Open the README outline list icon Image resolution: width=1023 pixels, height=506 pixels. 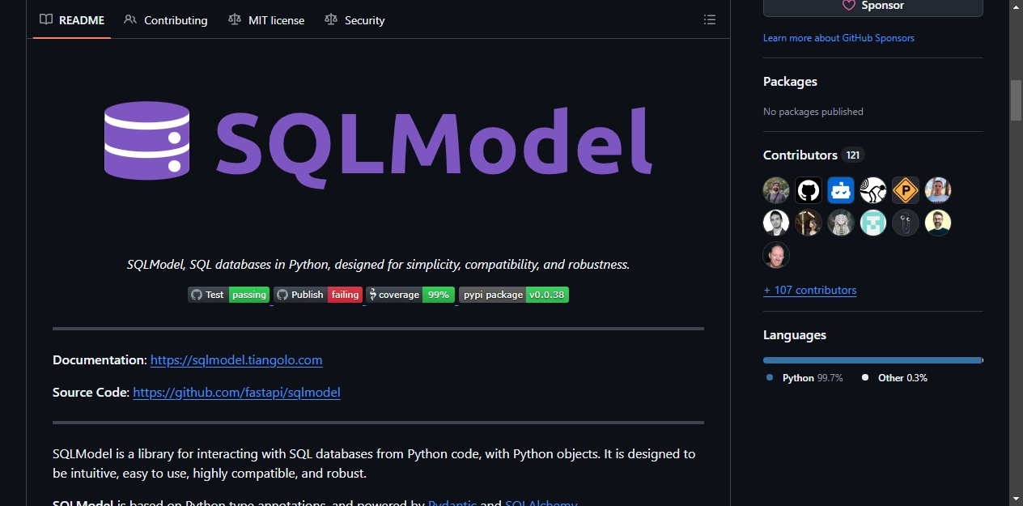point(710,19)
